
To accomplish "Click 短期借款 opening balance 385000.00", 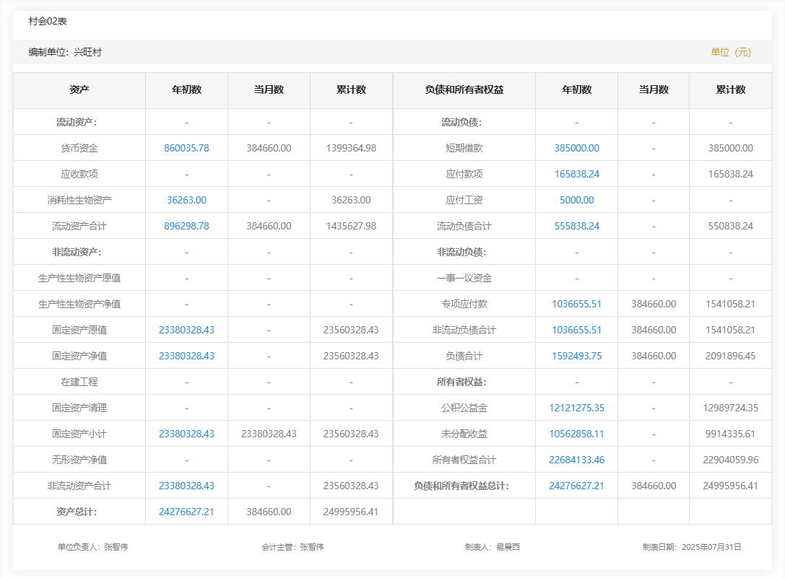I will click(576, 148).
